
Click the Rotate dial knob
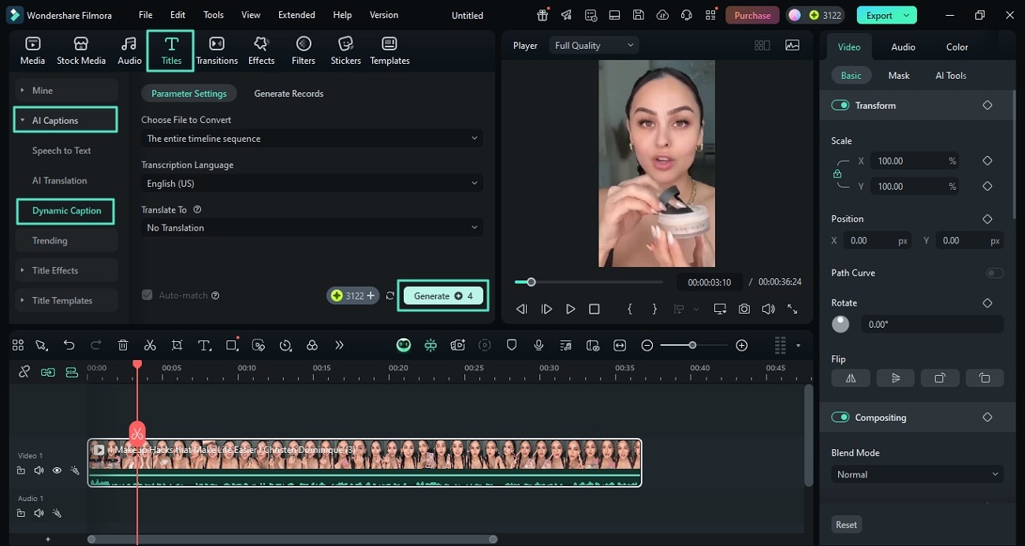click(840, 324)
